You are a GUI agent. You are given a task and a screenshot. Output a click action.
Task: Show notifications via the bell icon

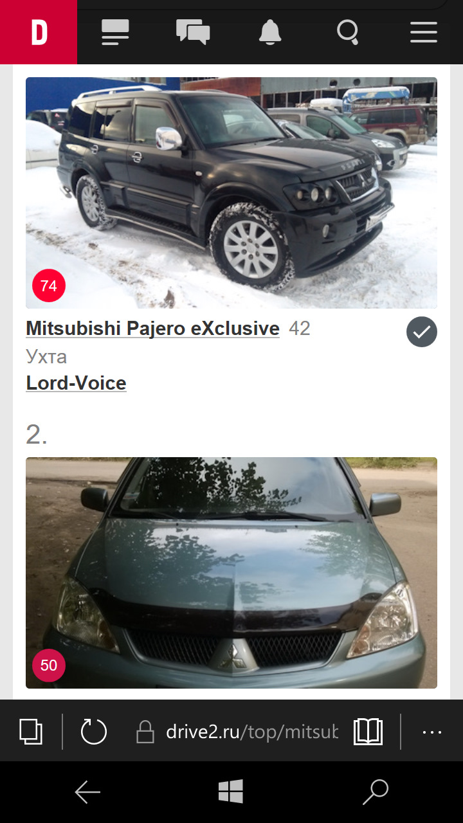tap(270, 32)
